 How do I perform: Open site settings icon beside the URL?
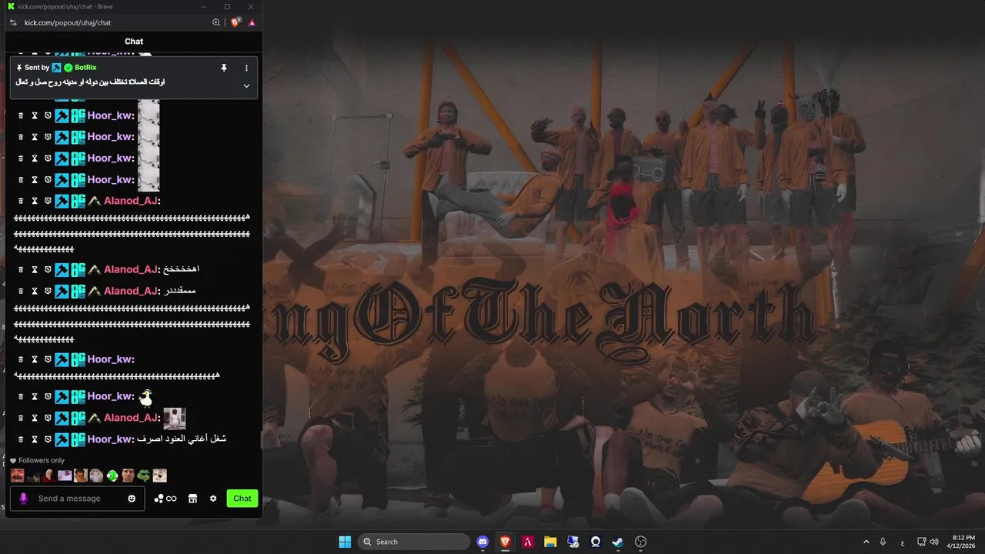point(13,23)
